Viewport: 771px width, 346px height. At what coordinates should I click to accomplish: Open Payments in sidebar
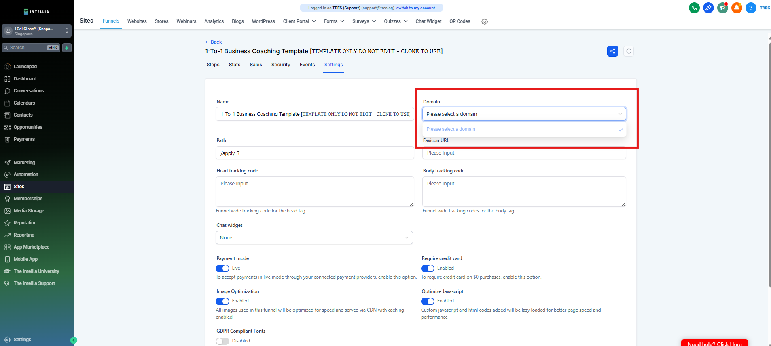[x=24, y=139]
